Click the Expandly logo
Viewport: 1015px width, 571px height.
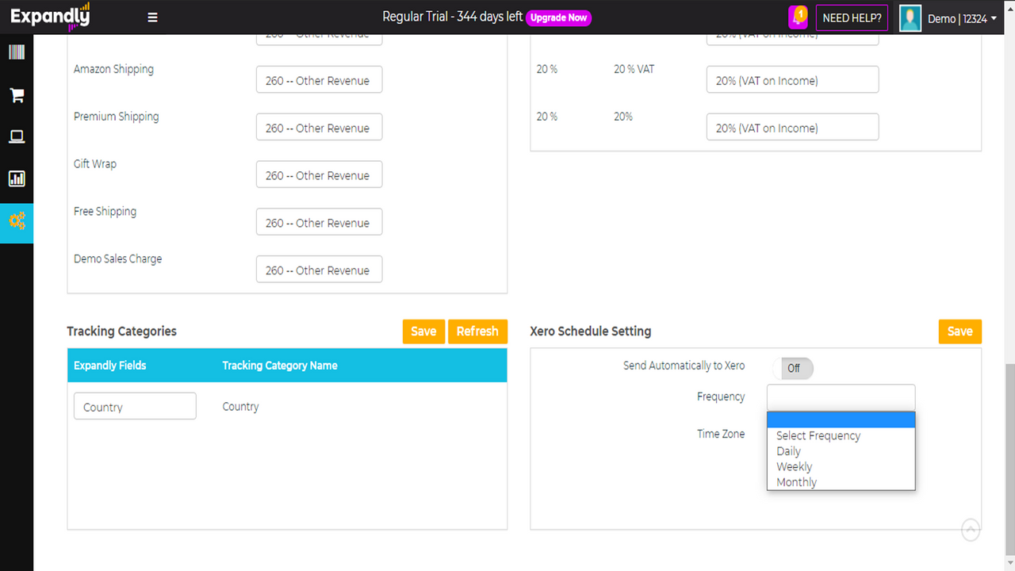(x=49, y=16)
